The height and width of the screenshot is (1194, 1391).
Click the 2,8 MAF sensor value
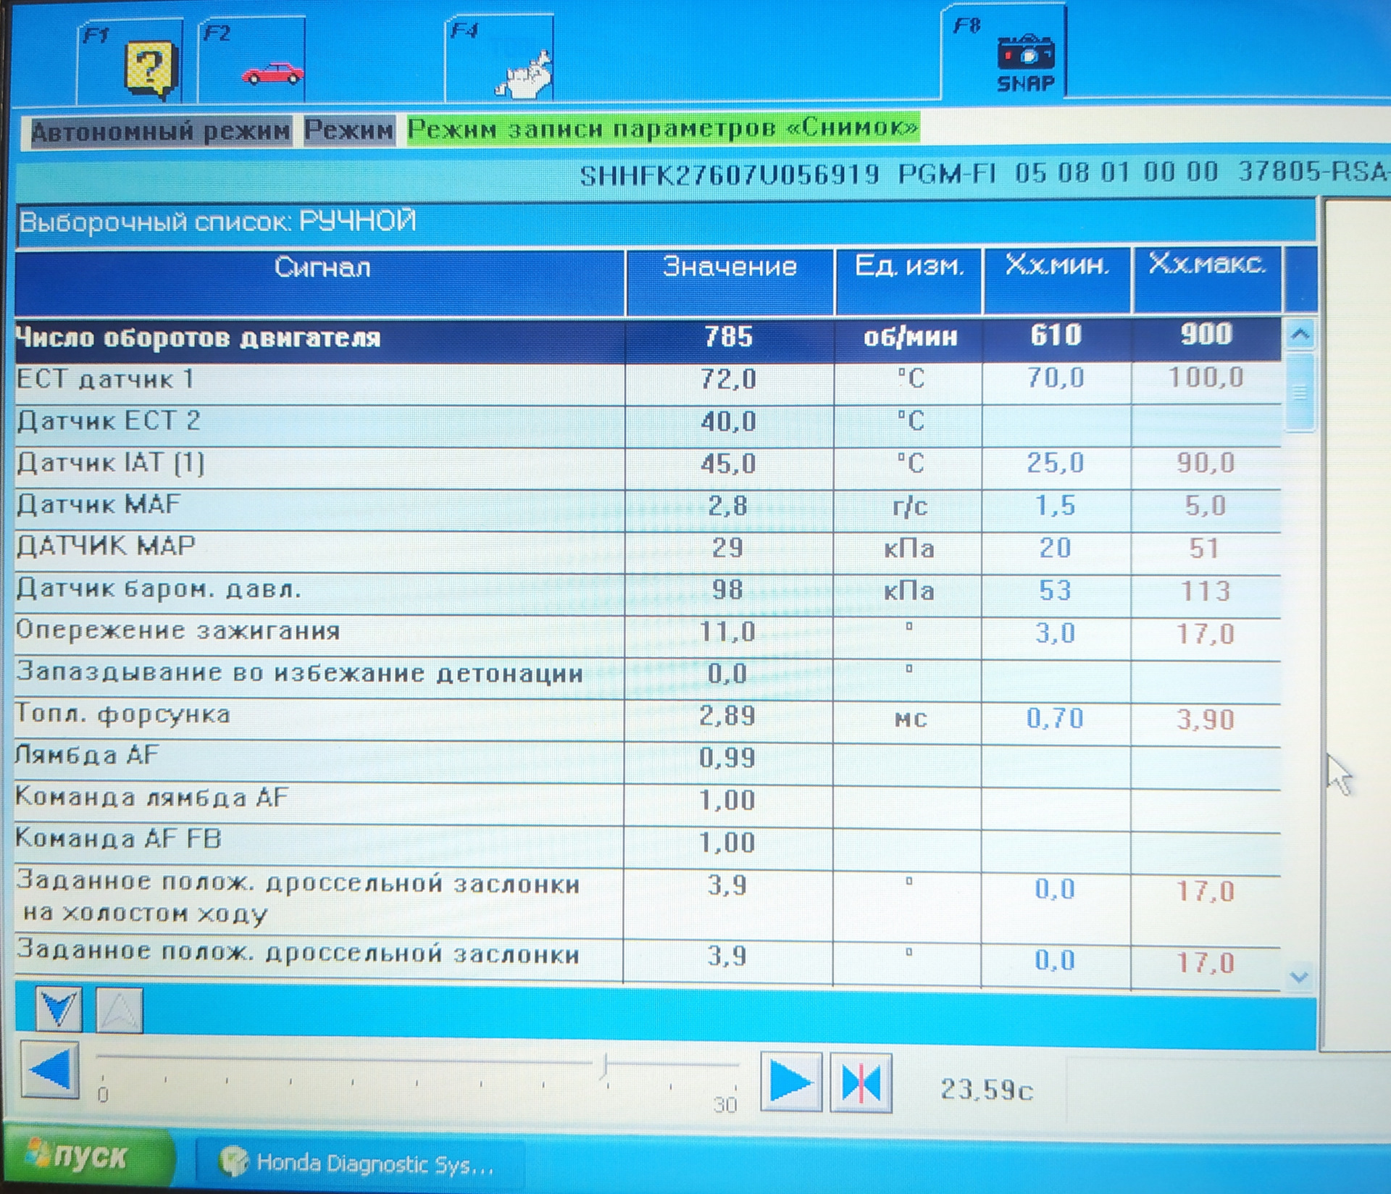point(727,506)
